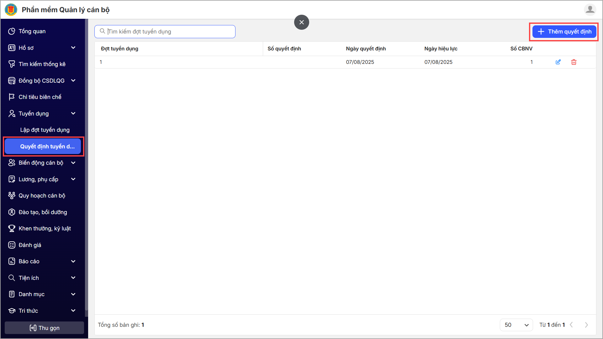Image resolution: width=603 pixels, height=339 pixels.
Task: Collapse the Tuyển dụng menu group
Action: pos(73,113)
